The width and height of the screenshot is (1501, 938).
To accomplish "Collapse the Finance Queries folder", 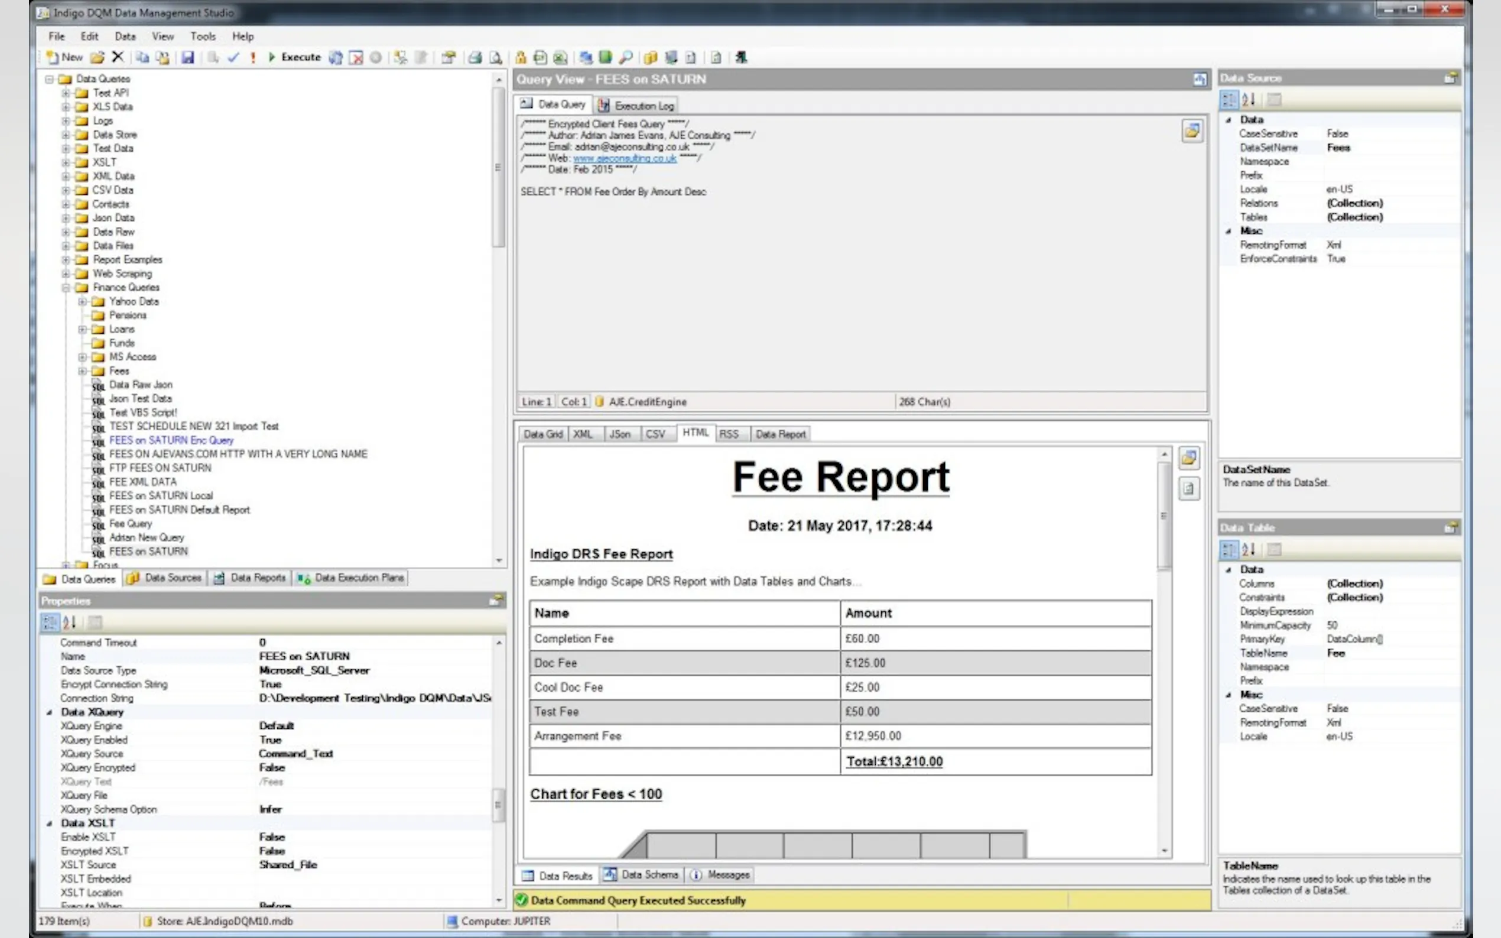I will coord(66,287).
